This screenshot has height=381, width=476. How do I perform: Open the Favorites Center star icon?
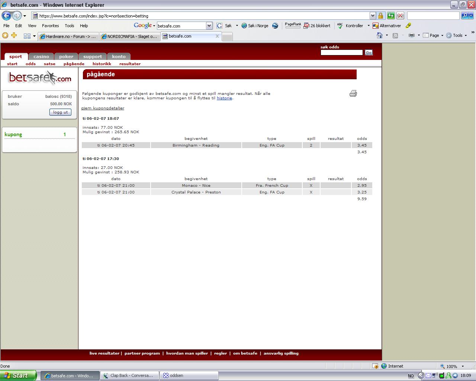(5, 35)
